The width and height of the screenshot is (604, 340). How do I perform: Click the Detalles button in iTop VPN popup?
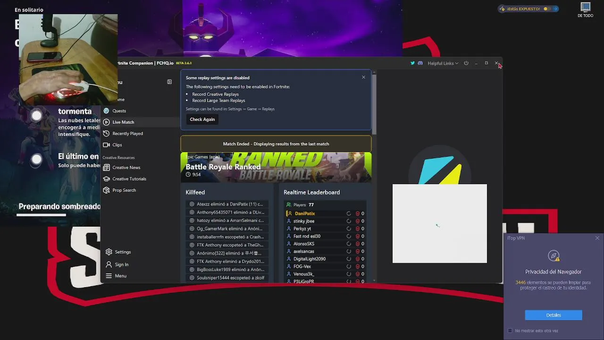tap(554, 315)
